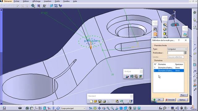Select domain row 1 in Domaines list

click(x=169, y=68)
